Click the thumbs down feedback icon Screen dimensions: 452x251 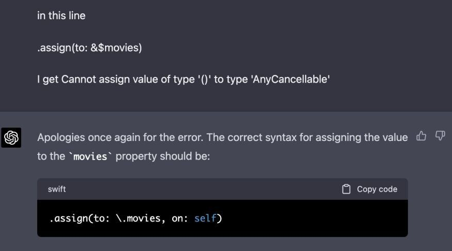click(x=440, y=136)
